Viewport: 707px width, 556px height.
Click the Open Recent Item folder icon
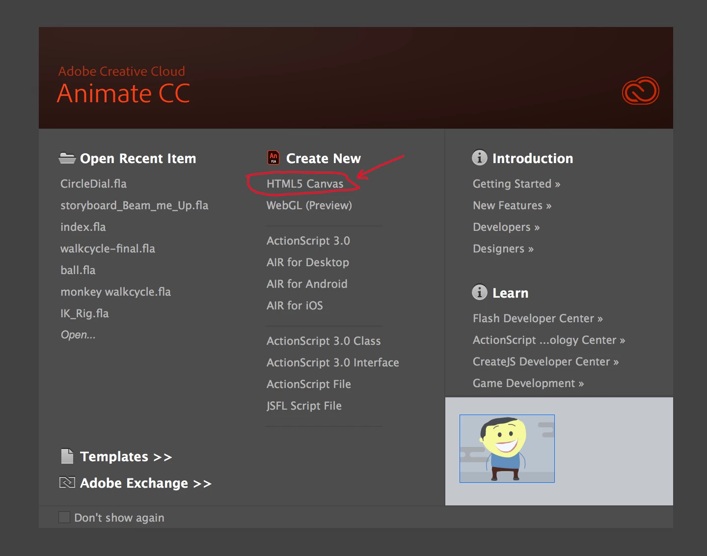coord(67,158)
